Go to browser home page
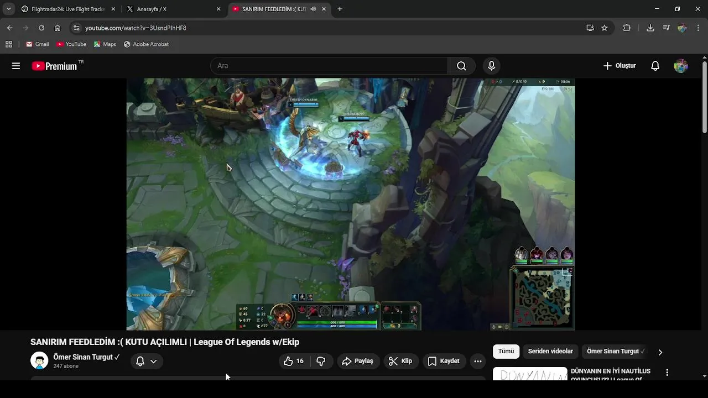The image size is (708, 398). tap(58, 28)
